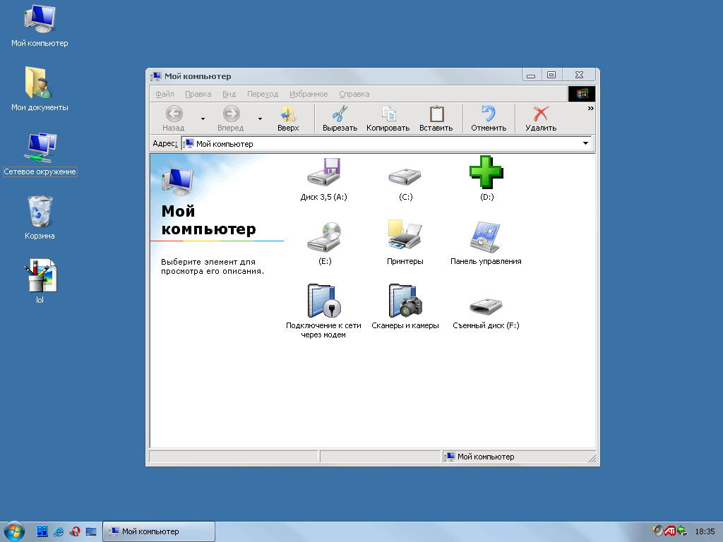The height and width of the screenshot is (542, 723).
Task: Click the volume speaker tray icon
Action: point(657,531)
